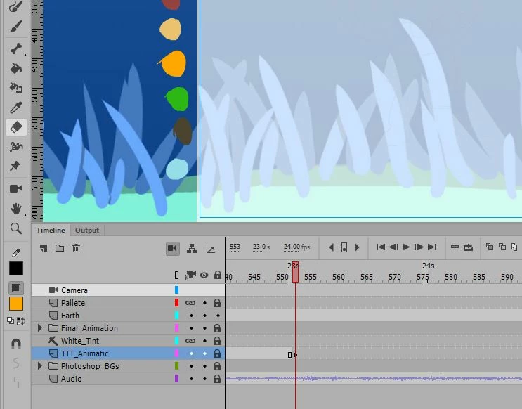Viewport: 522px width, 409px height.
Task: Click the stroke color pencil icon
Action: point(16,252)
